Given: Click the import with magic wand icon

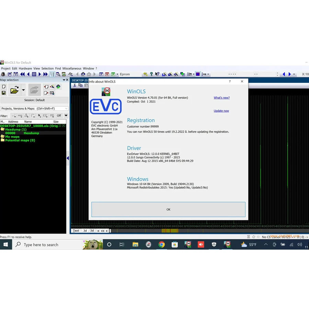Looking at the screenshot, I should (52, 87).
